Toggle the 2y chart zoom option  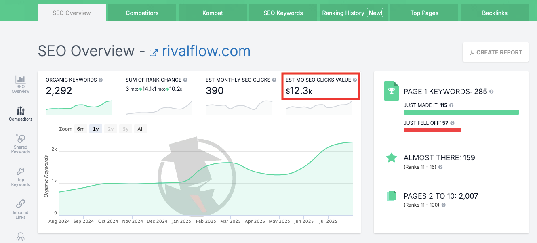pos(110,128)
